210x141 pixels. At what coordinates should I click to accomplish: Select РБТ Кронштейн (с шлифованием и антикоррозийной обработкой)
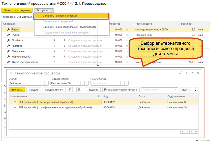tap(55, 107)
